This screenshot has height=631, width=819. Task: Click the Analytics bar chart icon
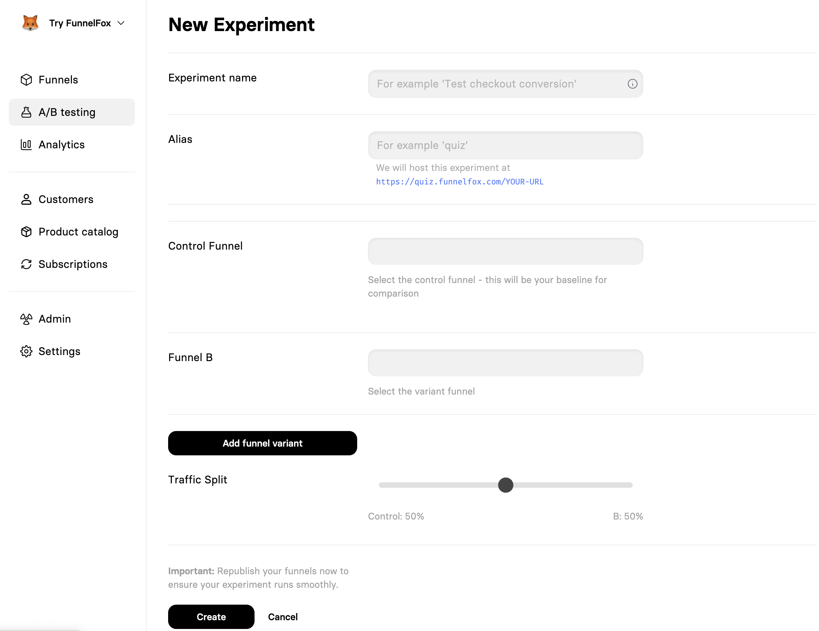click(26, 145)
